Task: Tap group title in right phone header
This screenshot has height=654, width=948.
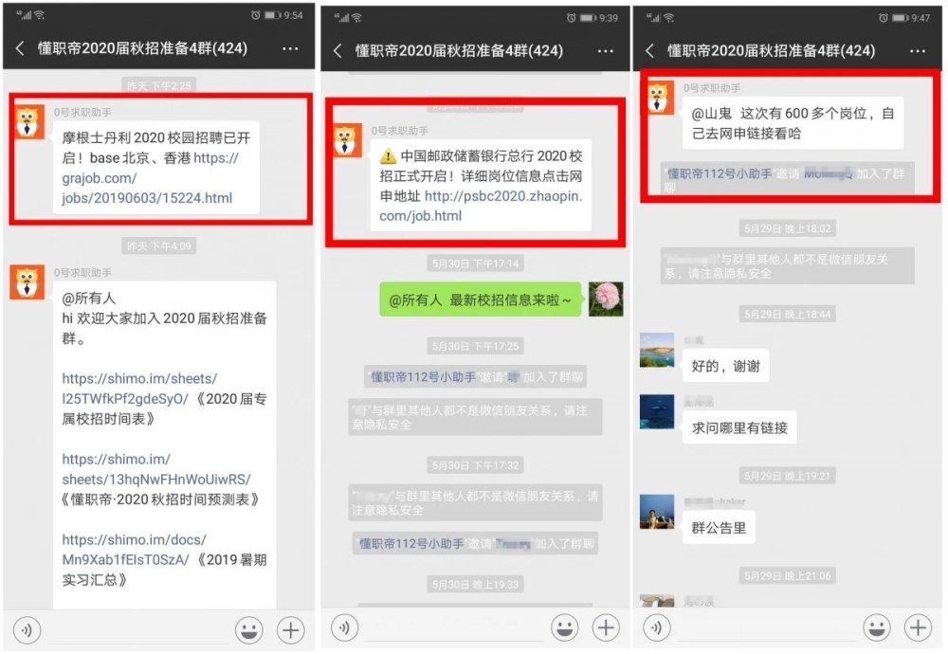Action: (x=771, y=51)
